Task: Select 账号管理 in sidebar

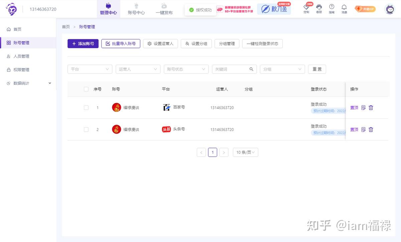Action: tap(28, 43)
